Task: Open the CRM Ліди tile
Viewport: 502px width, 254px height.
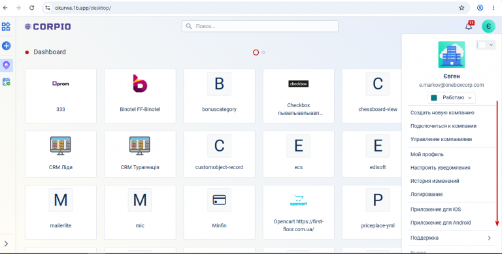Action: coord(61,154)
